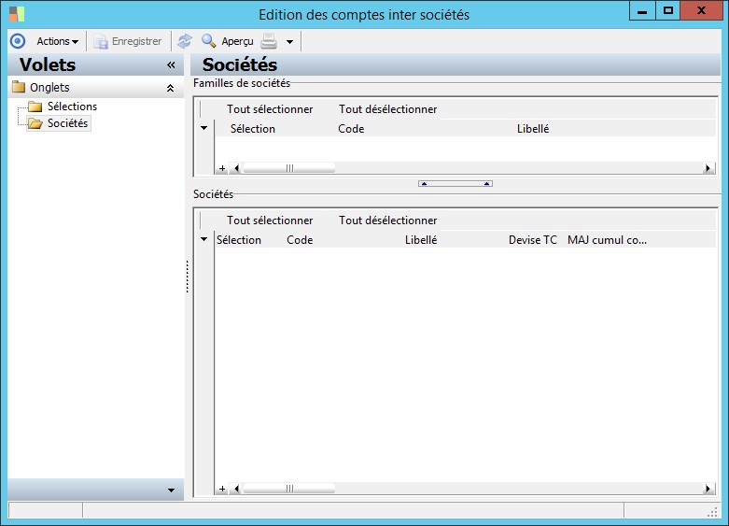This screenshot has width=729, height=526.
Task: Click Sélection column header in Familles grid
Action: [252, 129]
